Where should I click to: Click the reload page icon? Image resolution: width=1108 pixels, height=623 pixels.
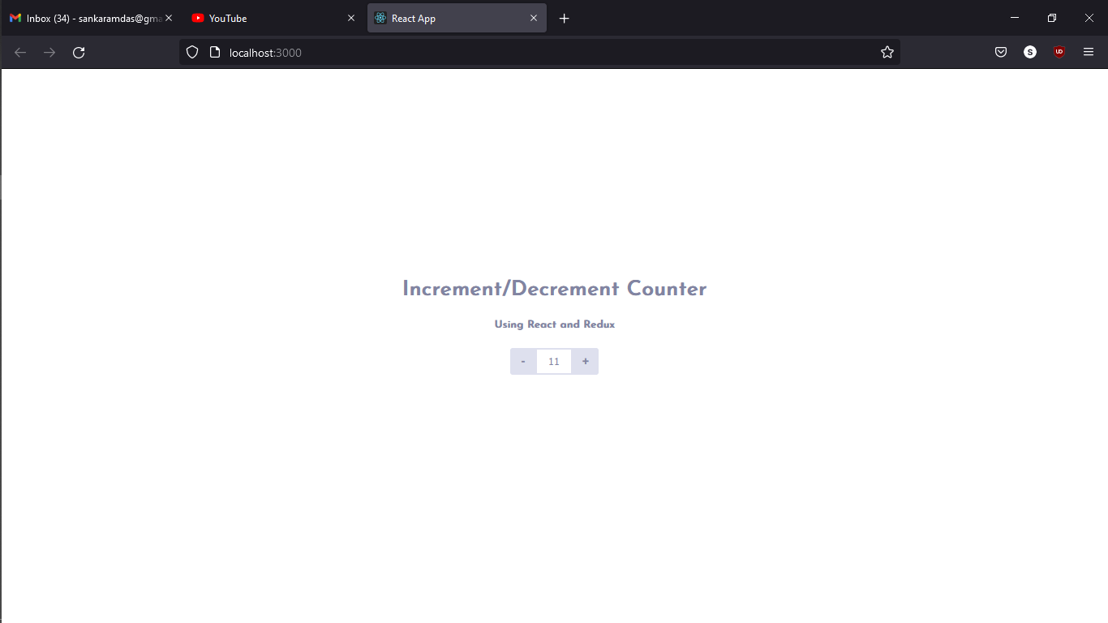point(78,52)
